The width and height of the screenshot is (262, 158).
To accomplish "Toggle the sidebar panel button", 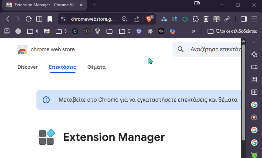I will pyautogui.click(x=244, y=19).
